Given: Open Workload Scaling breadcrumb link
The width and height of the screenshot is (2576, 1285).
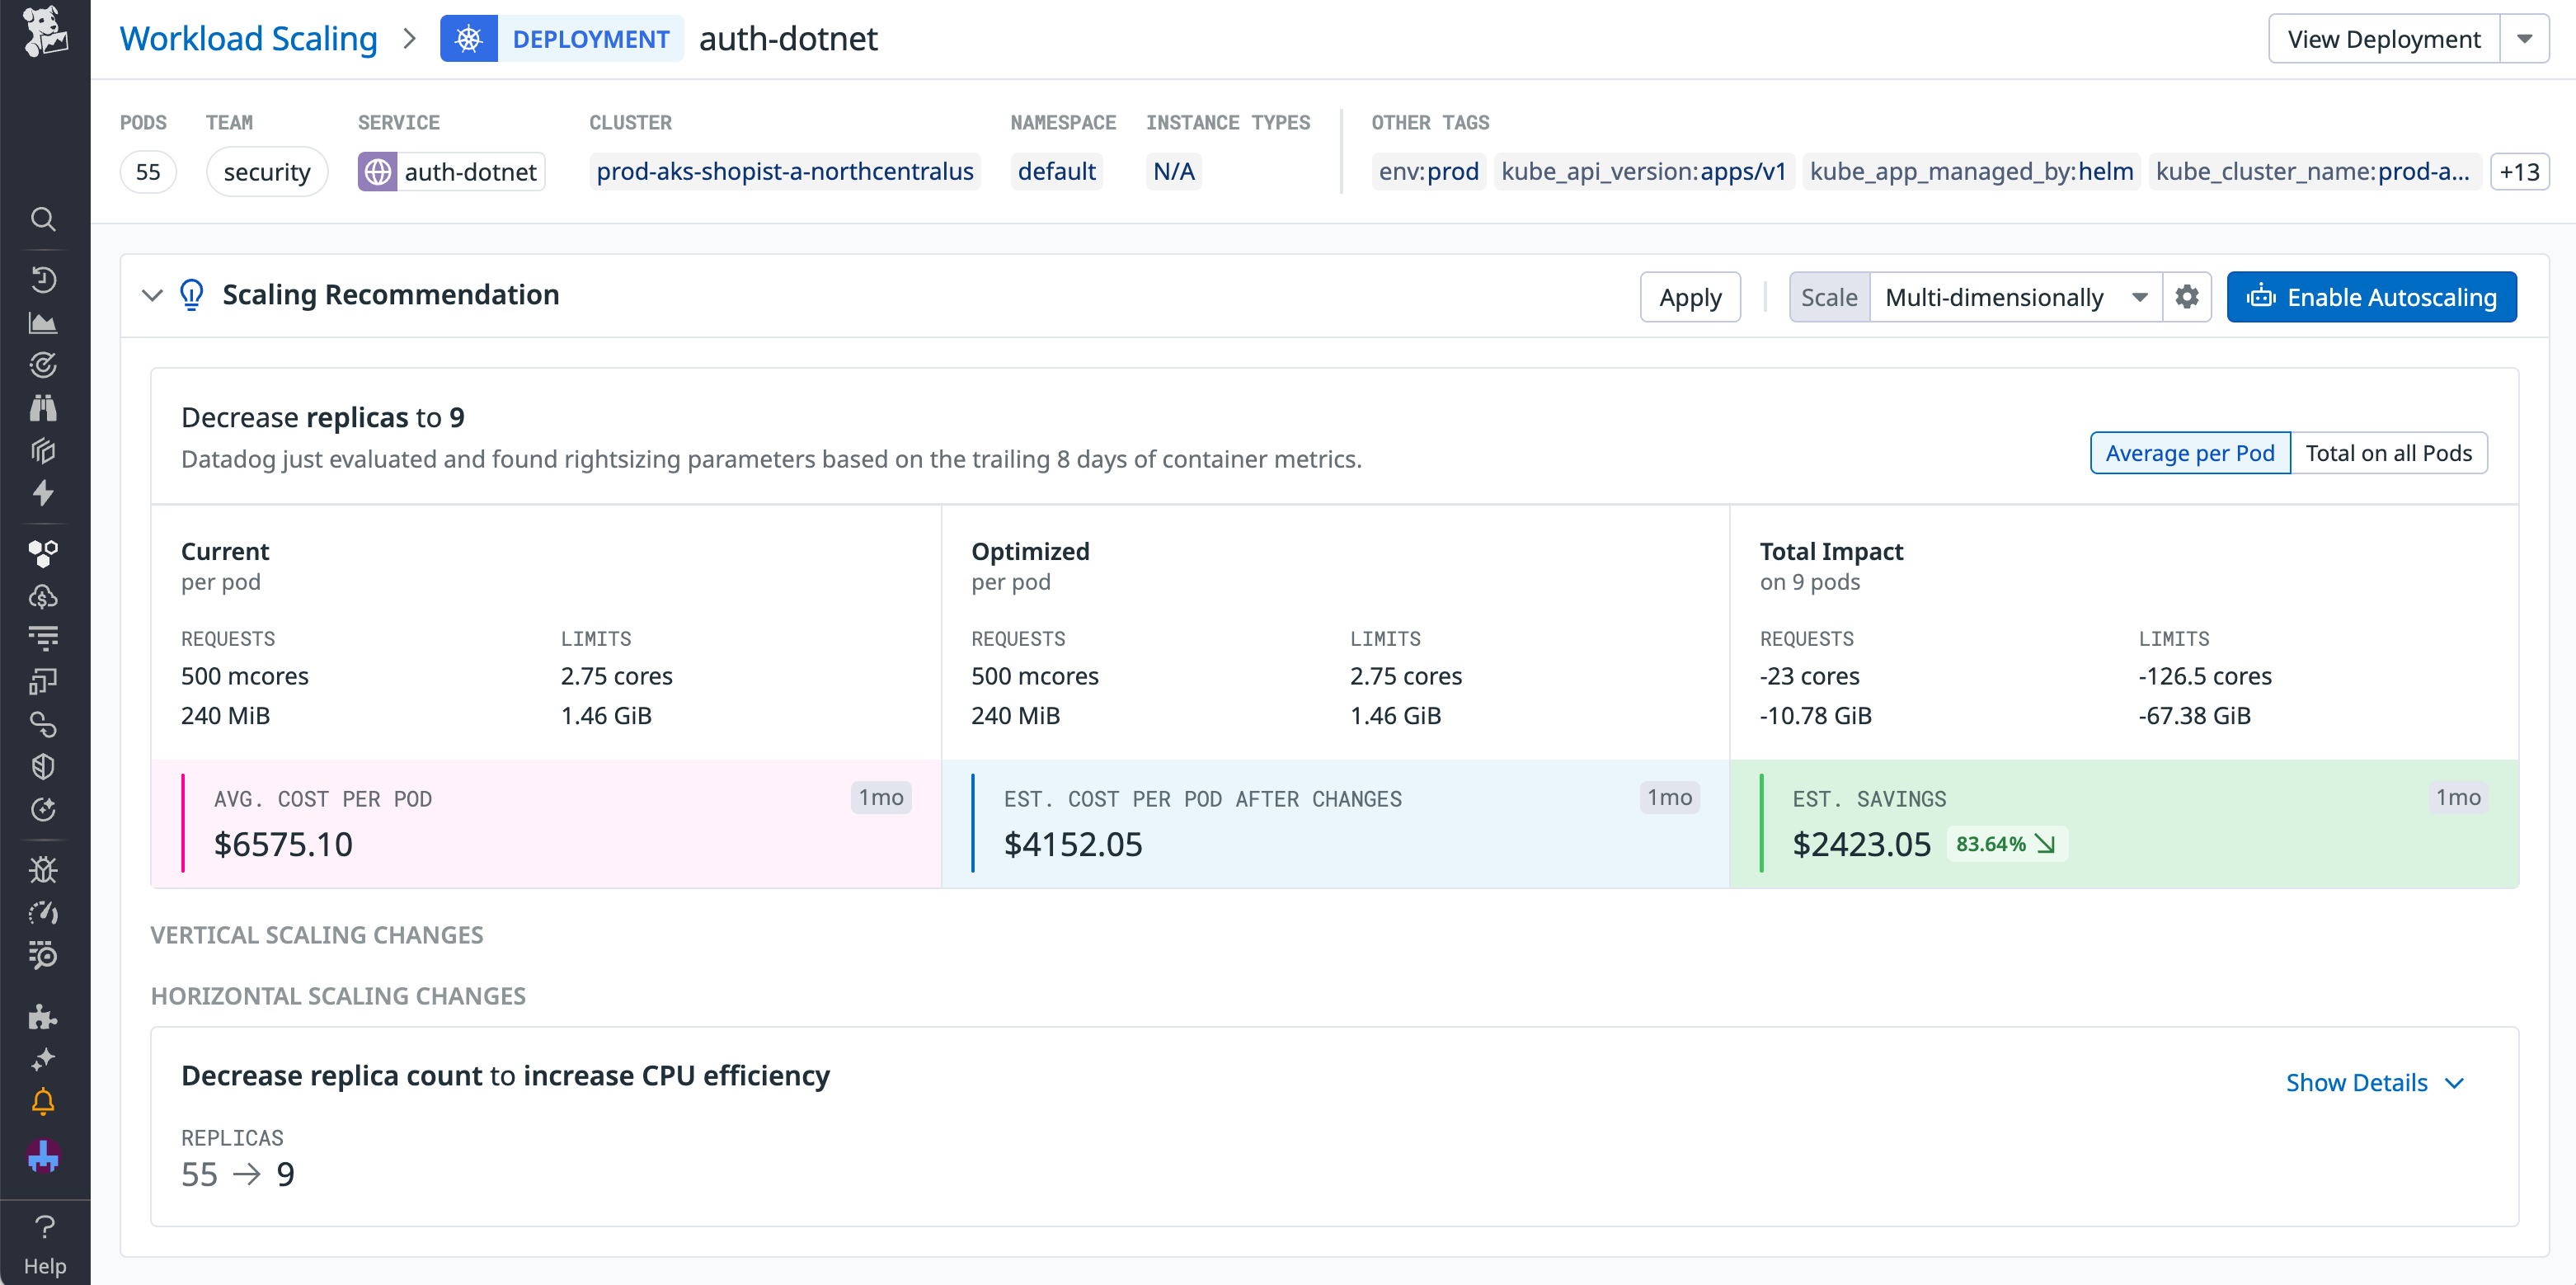Looking at the screenshot, I should click(x=248, y=38).
